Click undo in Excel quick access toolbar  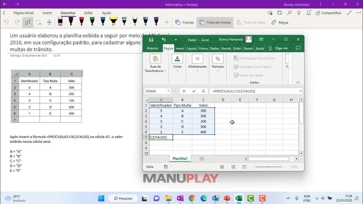tap(164, 40)
